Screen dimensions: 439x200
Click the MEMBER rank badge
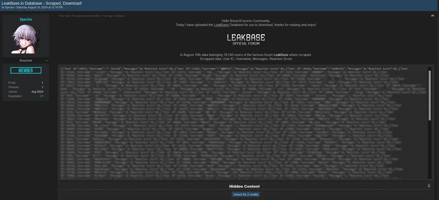coord(26,70)
